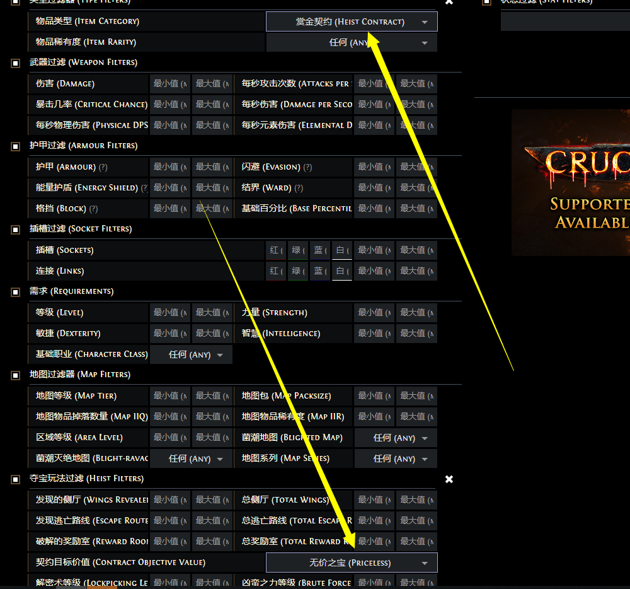Click the green Sockets count field
Viewport: 630px width, 589px height.
[x=298, y=250]
